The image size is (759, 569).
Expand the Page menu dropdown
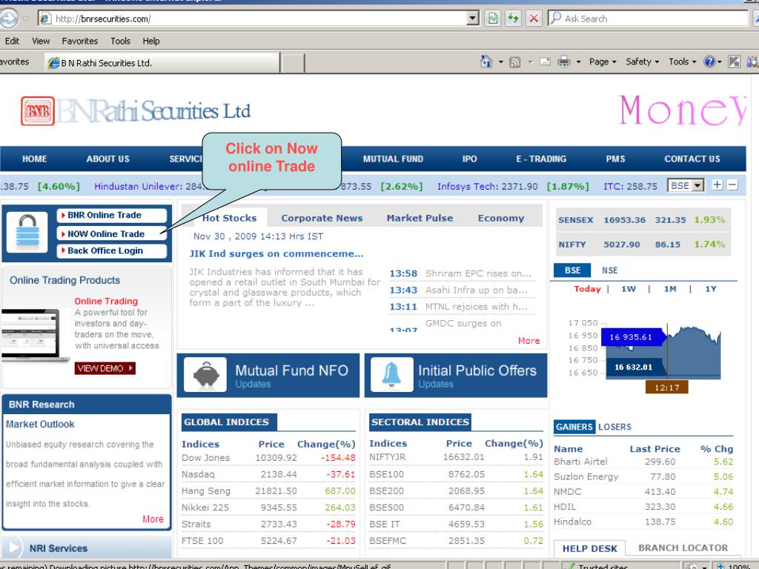click(603, 61)
